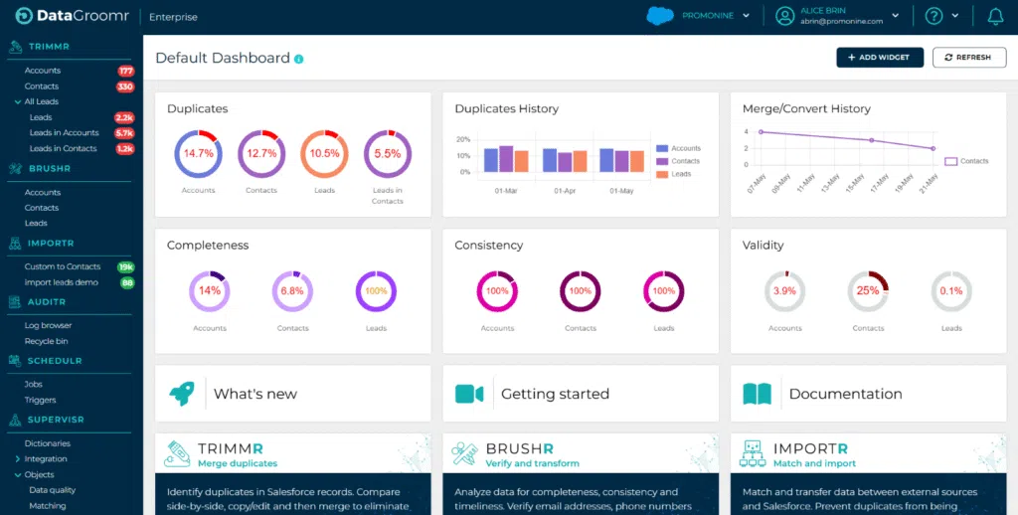Screen dimensions: 1018x515
Task: Click the Add Widget button
Action: [x=879, y=58]
